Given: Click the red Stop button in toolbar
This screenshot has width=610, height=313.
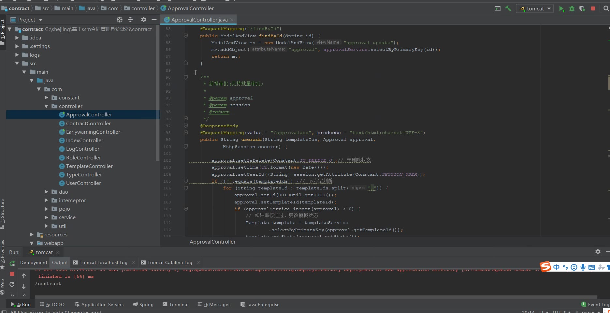Looking at the screenshot, I should 593,9.
